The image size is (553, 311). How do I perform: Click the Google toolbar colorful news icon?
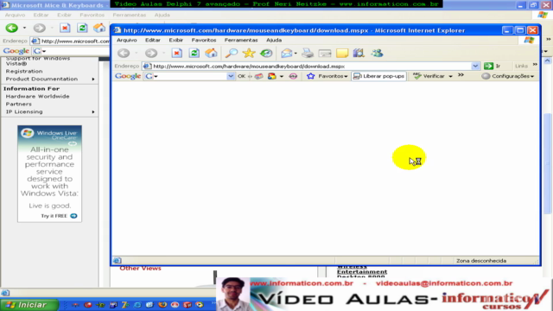[271, 76]
